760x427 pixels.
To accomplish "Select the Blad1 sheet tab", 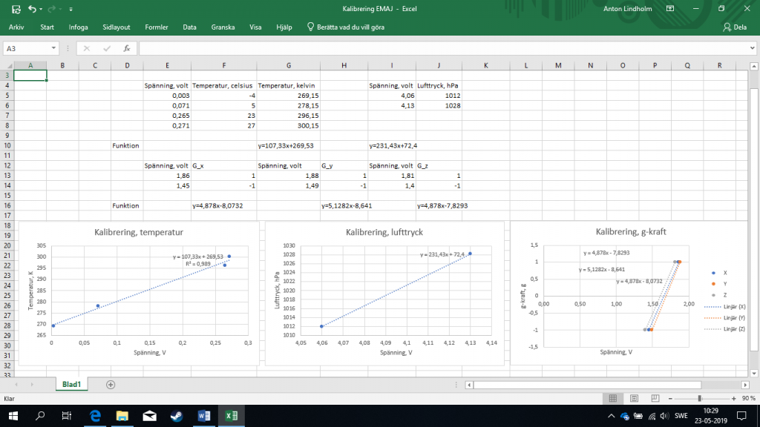I will pyautogui.click(x=71, y=385).
